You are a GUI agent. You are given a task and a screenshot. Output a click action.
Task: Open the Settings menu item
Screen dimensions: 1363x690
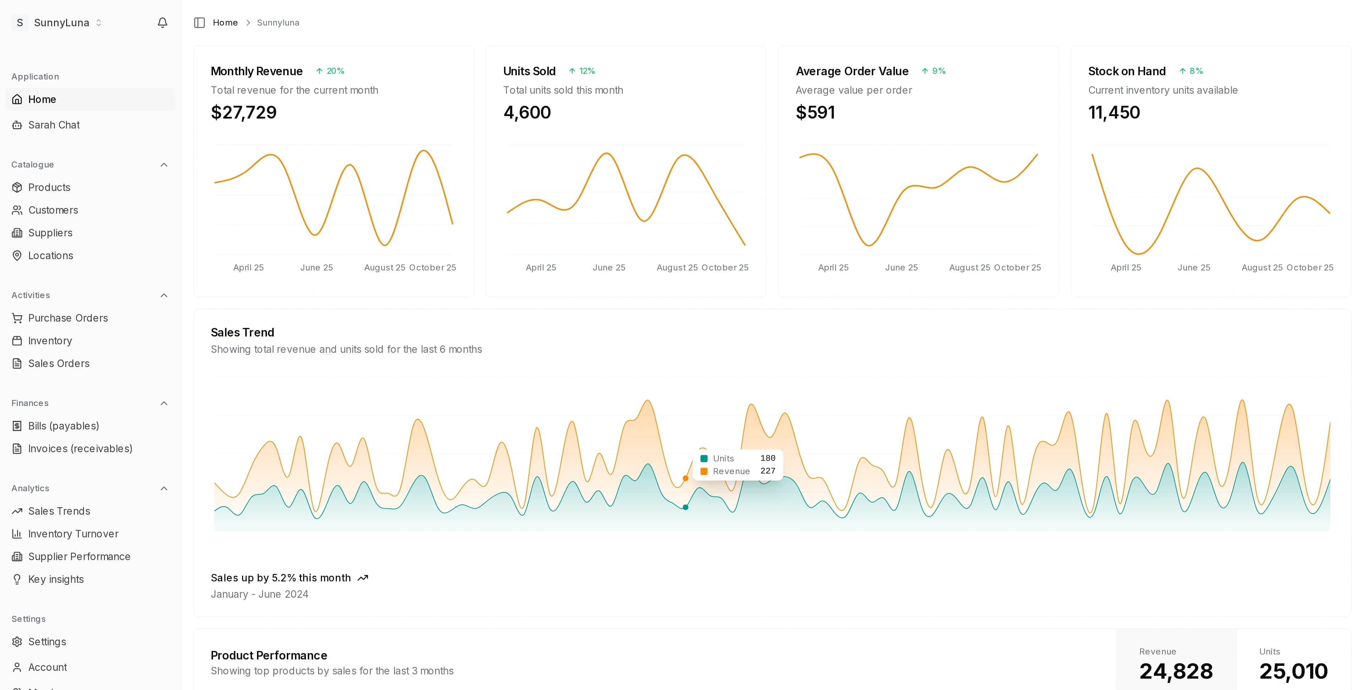click(46, 642)
